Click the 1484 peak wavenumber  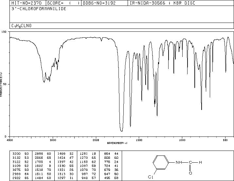[x=39, y=178]
